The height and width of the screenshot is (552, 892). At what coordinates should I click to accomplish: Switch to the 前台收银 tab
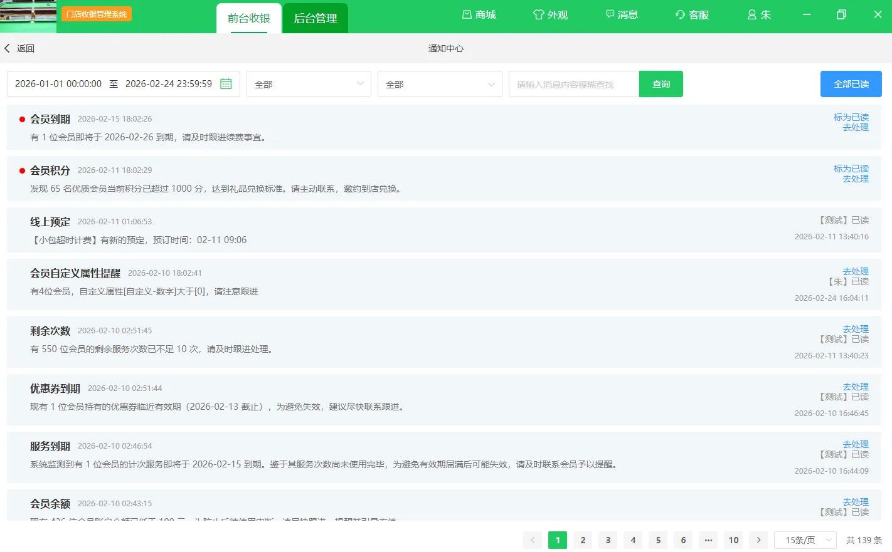click(x=249, y=18)
